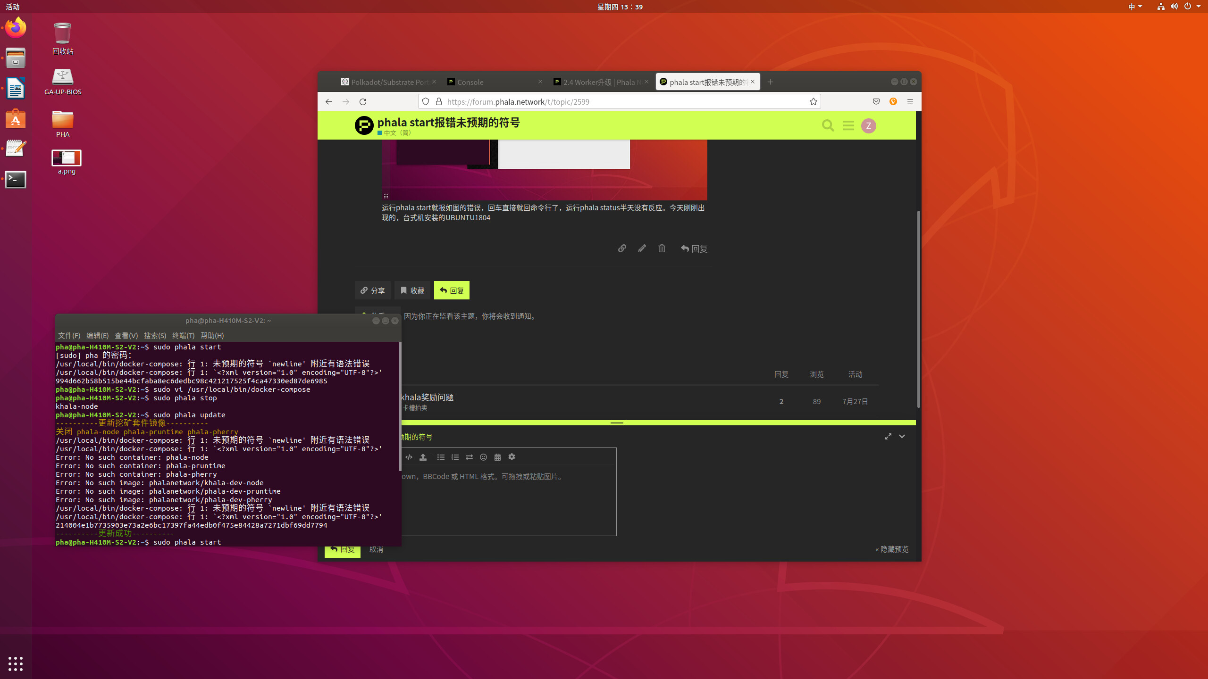Toggle full screen composer with the expand arrows

tap(888, 437)
